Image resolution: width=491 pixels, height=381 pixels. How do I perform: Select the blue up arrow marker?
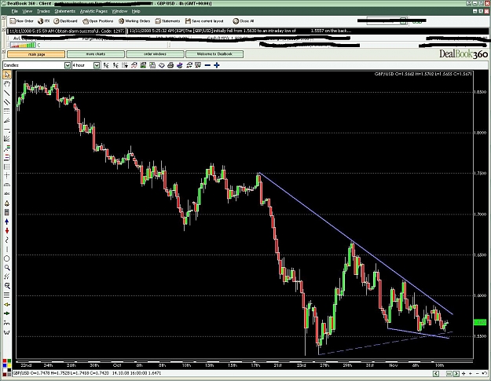point(7,222)
